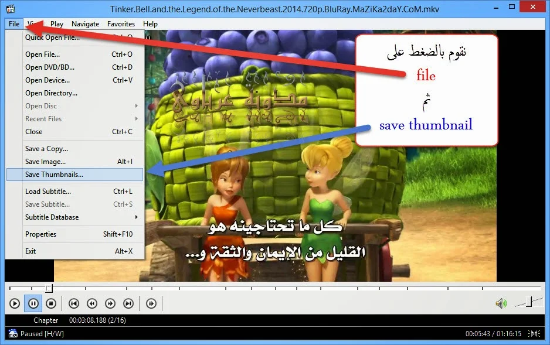The image size is (550, 345).
Task: Select Save Thumbnails... entry
Action: point(74,175)
